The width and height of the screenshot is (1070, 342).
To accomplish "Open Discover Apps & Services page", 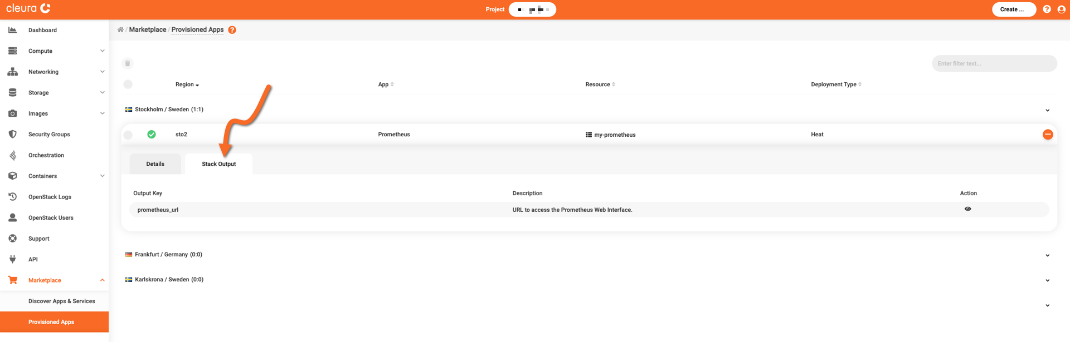I will pos(61,301).
